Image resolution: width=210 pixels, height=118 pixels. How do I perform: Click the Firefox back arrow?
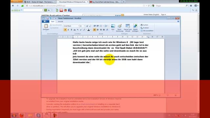click(13, 6)
